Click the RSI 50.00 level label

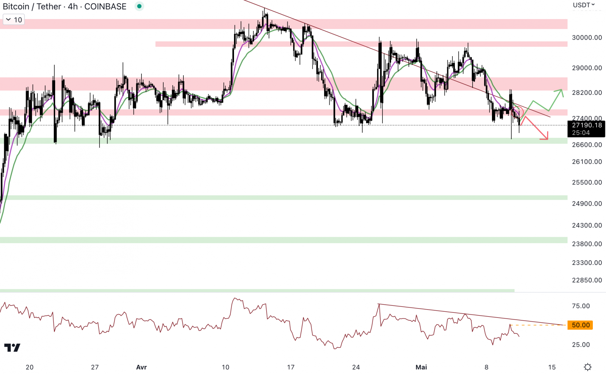(580, 325)
